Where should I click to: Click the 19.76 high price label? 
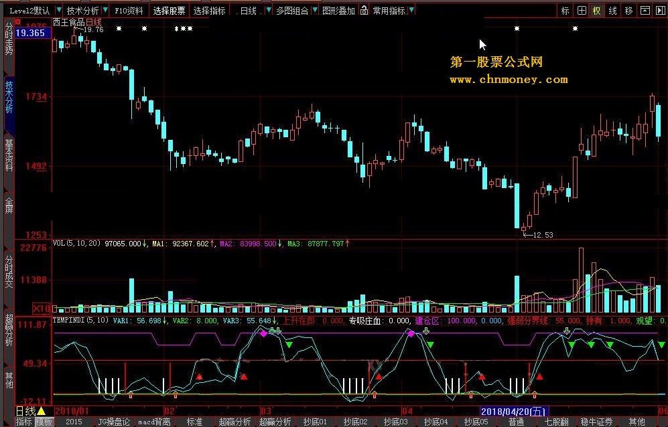(93, 29)
